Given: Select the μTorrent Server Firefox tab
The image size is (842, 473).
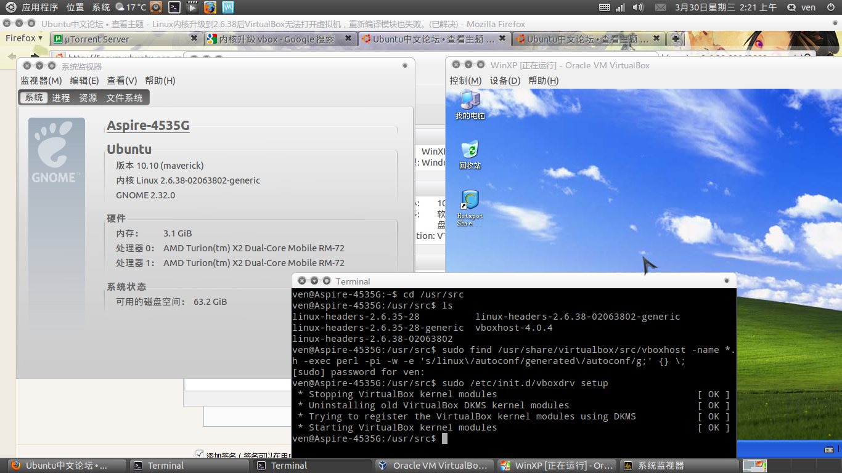Looking at the screenshot, I should click(126, 39).
